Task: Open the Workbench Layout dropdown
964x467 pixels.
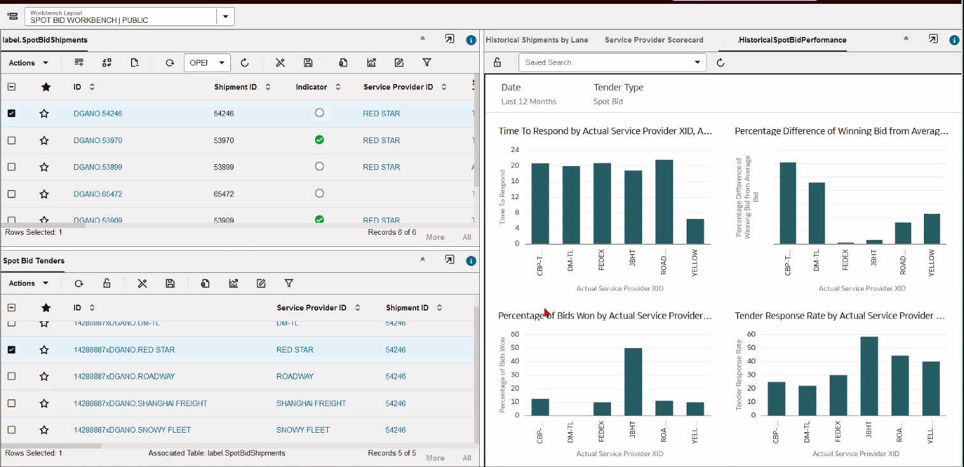Action: [x=225, y=17]
